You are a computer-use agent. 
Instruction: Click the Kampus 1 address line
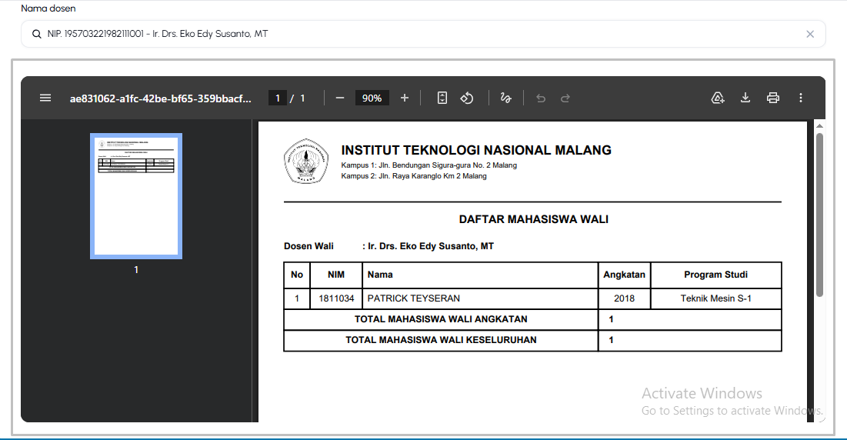429,165
